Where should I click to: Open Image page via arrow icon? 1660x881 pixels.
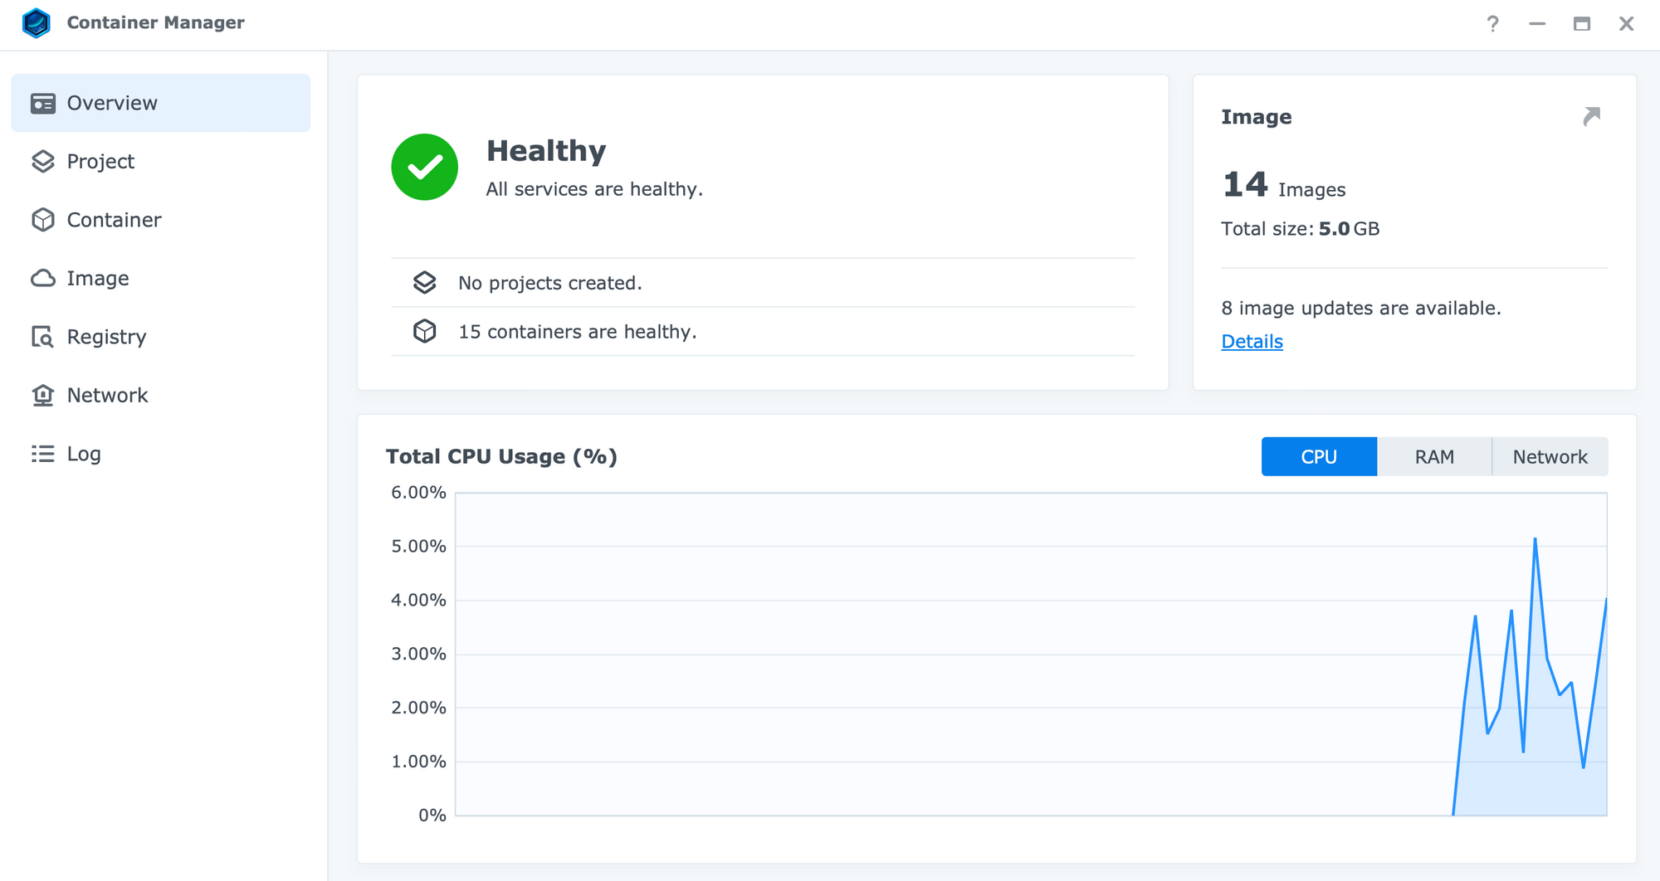point(1591,116)
